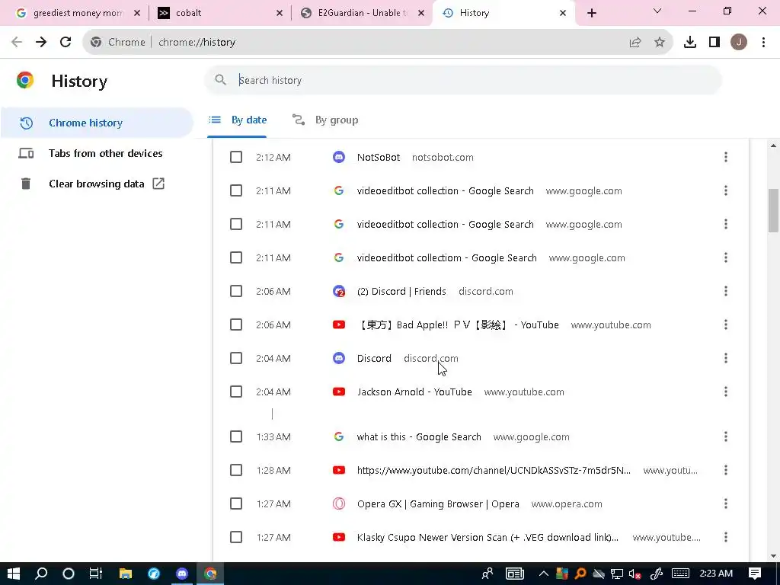Check the Klasky Csupo entry checkbox

[236, 537]
